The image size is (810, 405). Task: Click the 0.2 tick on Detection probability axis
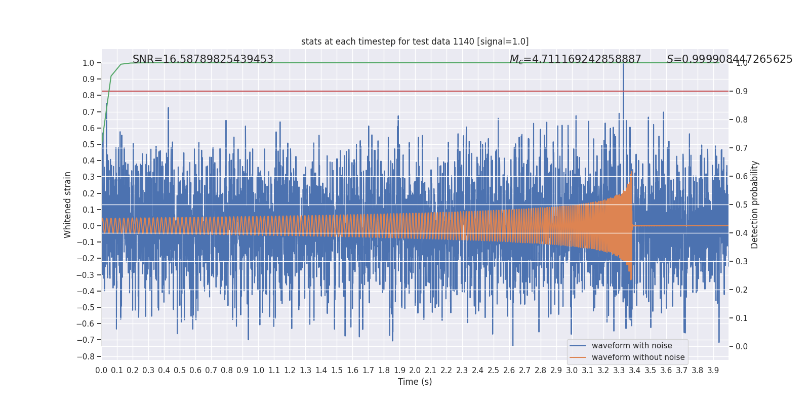pyautogui.click(x=742, y=290)
